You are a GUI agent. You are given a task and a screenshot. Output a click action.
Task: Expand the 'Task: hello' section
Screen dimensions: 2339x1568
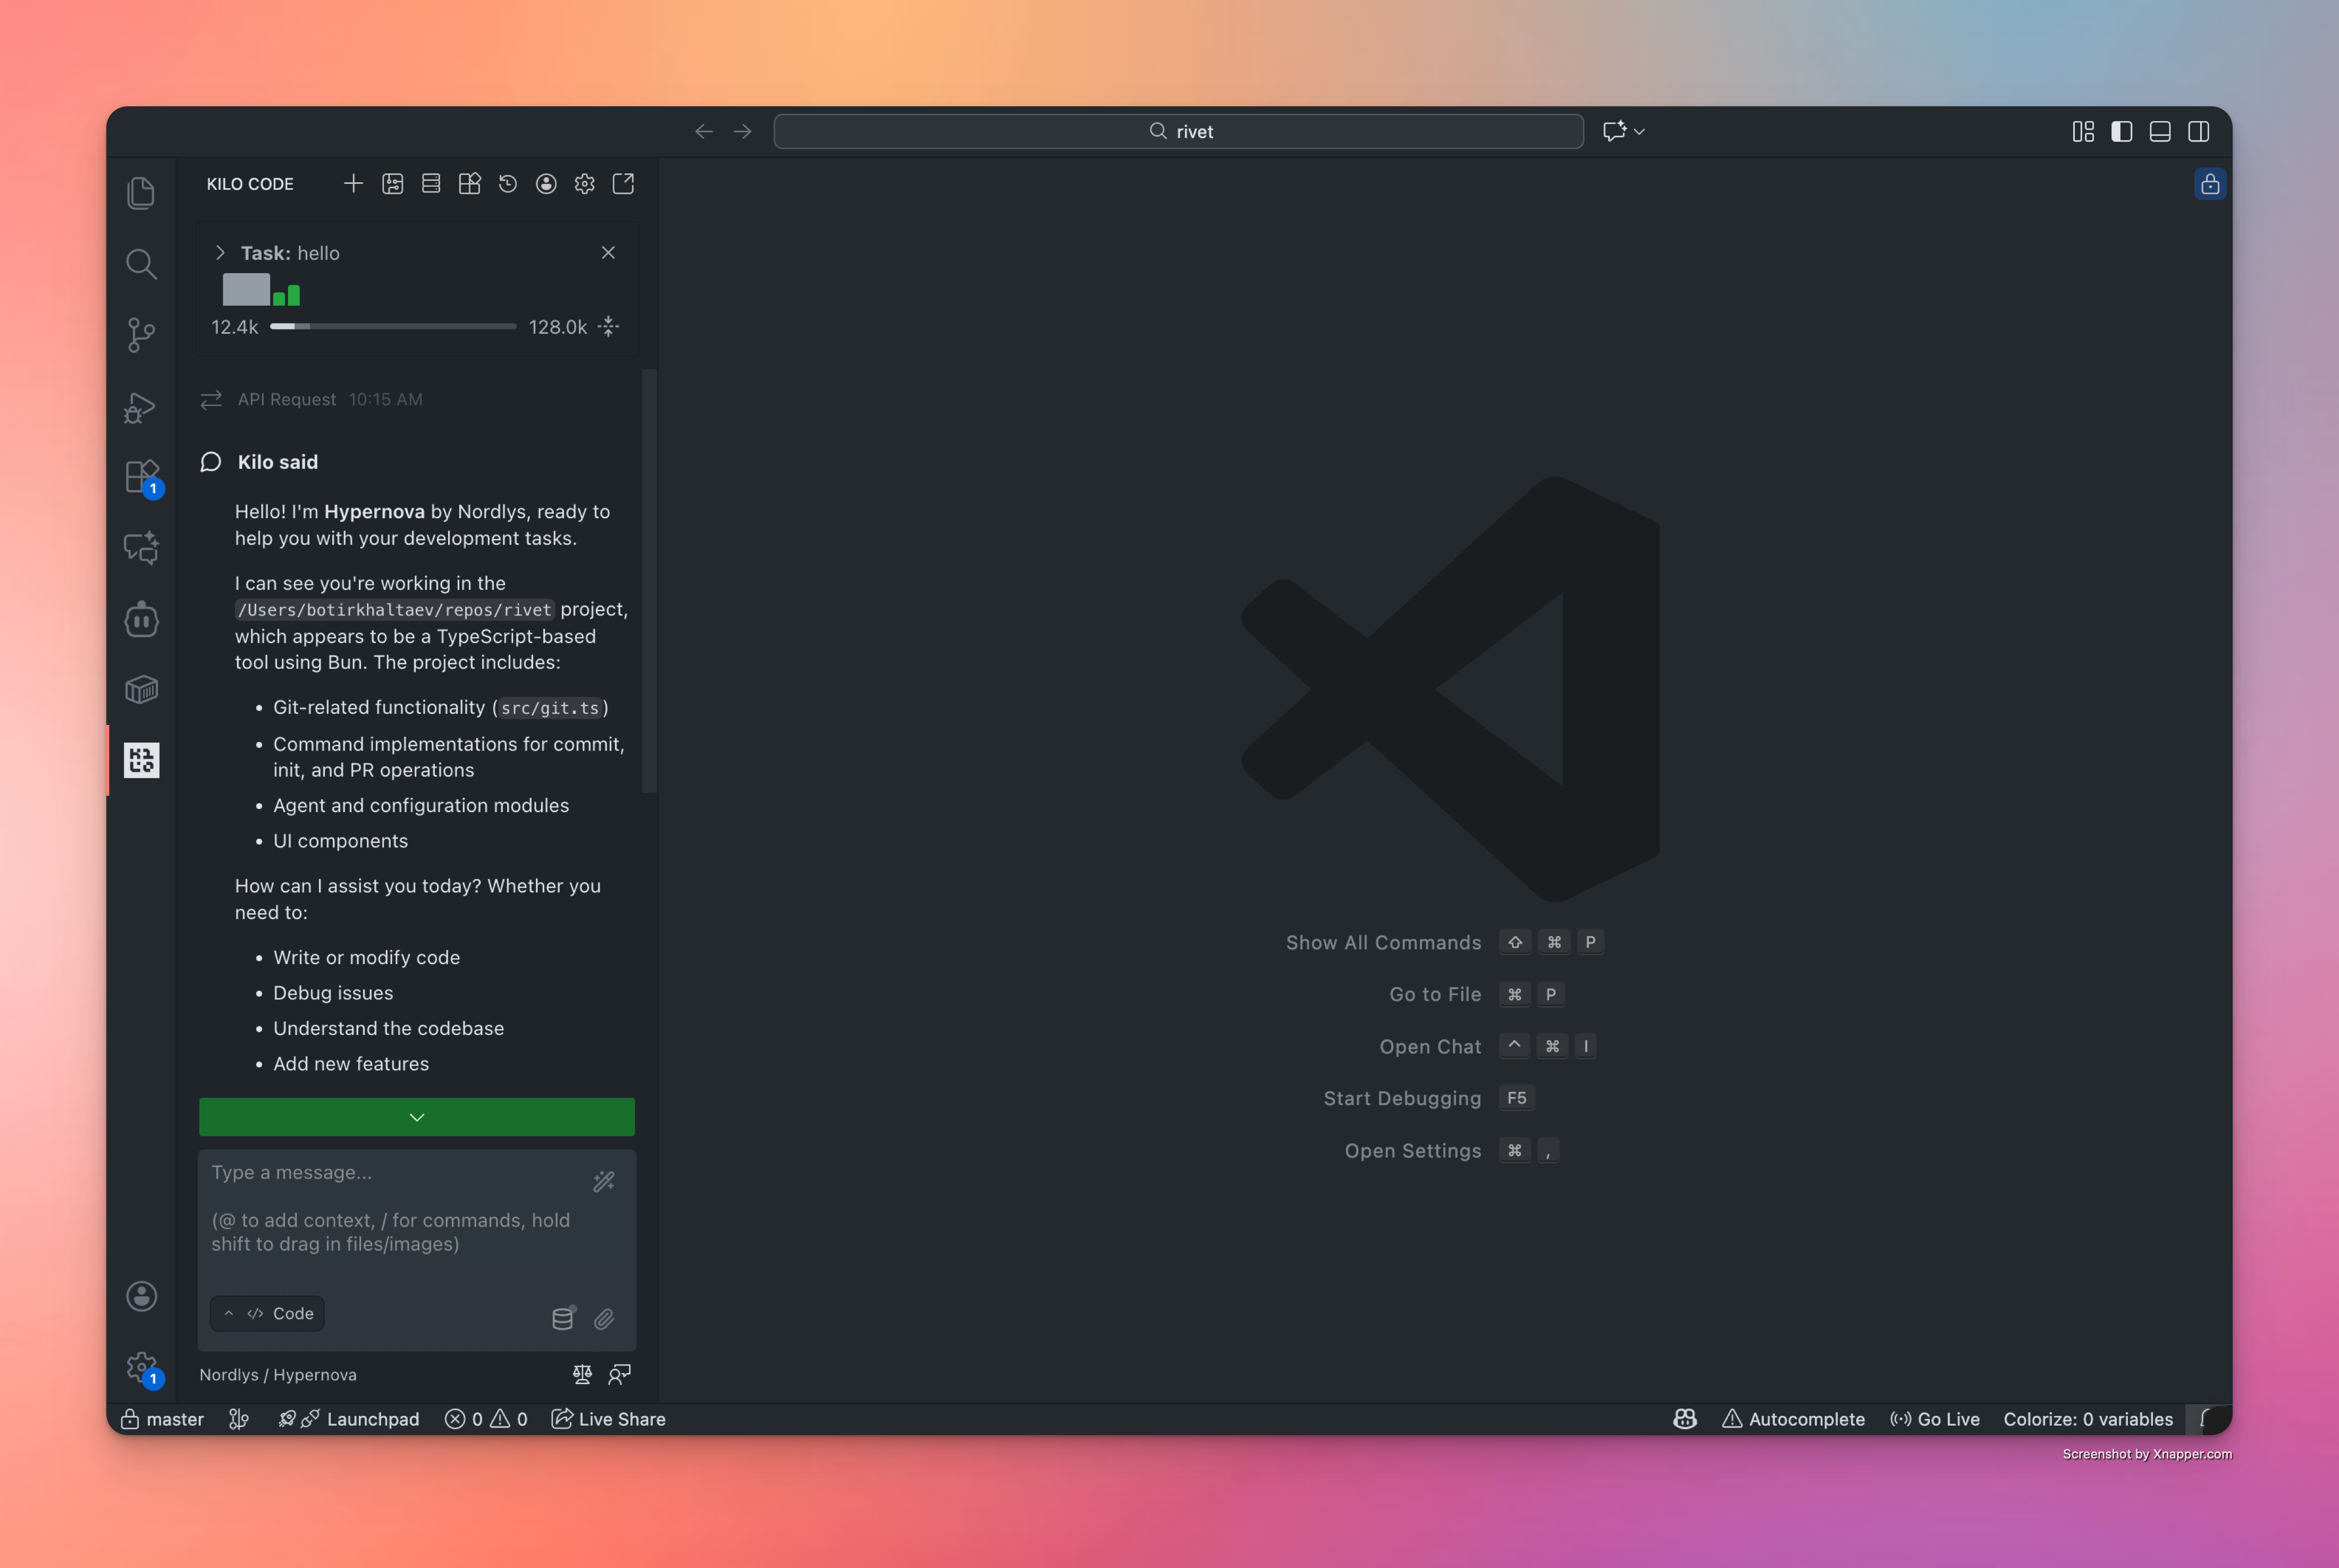220,253
